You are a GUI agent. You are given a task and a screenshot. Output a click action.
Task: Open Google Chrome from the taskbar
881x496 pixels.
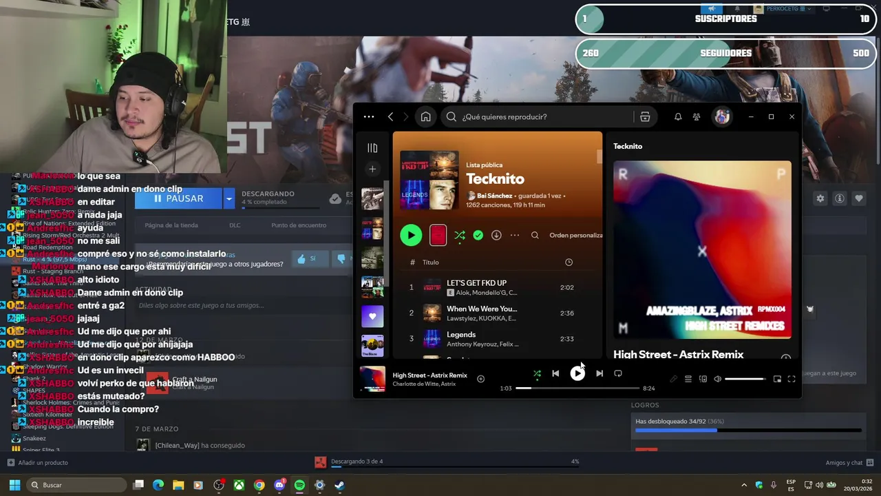tap(259, 485)
